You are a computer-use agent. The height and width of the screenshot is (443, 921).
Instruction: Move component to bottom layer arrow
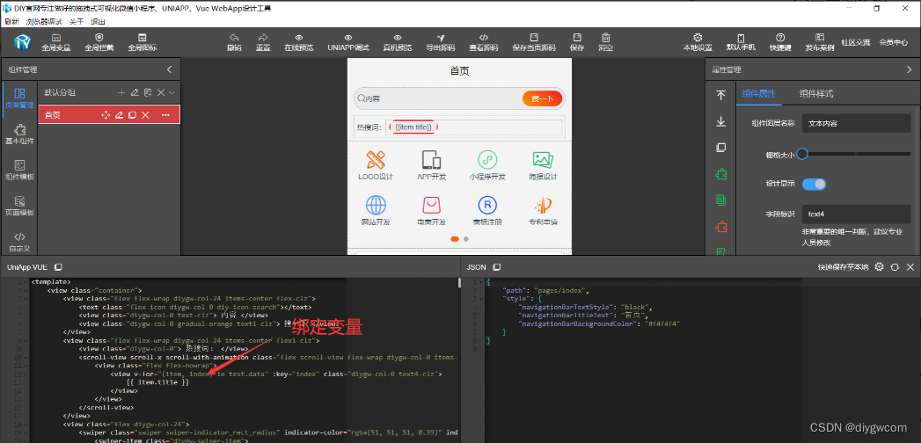[720, 121]
